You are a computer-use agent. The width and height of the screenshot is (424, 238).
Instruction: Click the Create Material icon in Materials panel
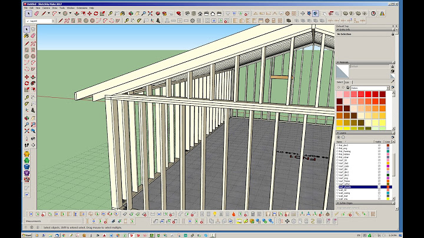point(393,71)
